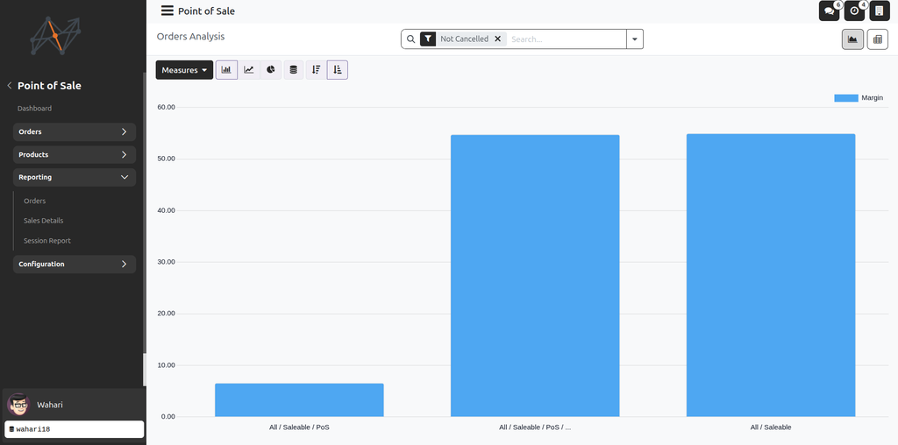
Task: Remove the Not Cancelled filter
Action: pos(497,39)
